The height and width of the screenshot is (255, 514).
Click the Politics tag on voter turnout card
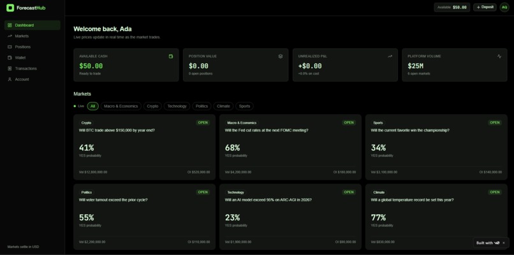87,193
